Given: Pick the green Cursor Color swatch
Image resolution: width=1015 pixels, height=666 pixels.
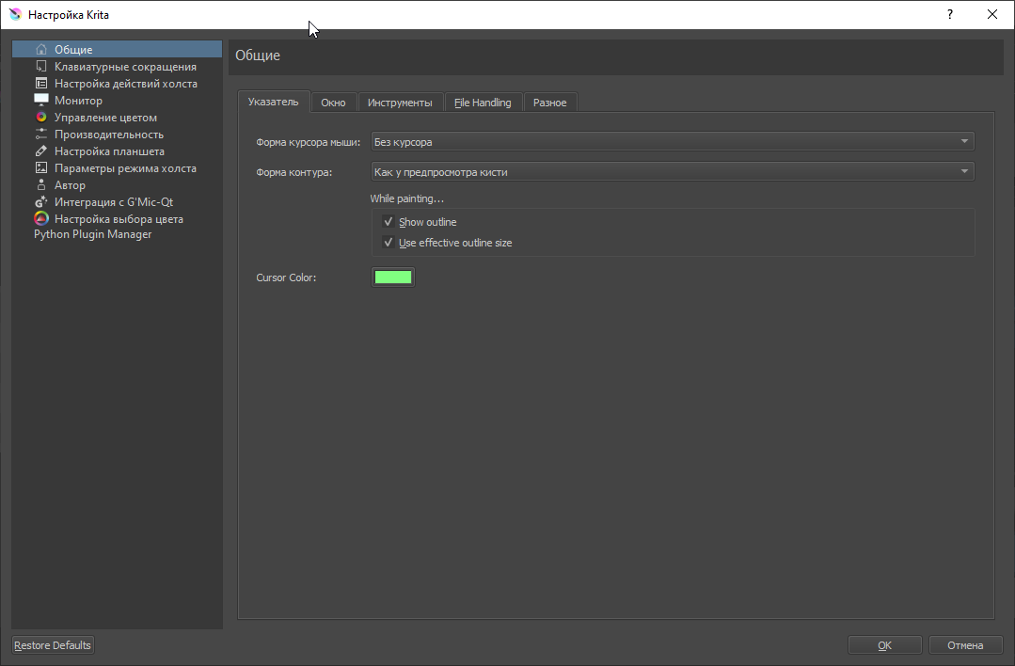Looking at the screenshot, I should pyautogui.click(x=393, y=277).
